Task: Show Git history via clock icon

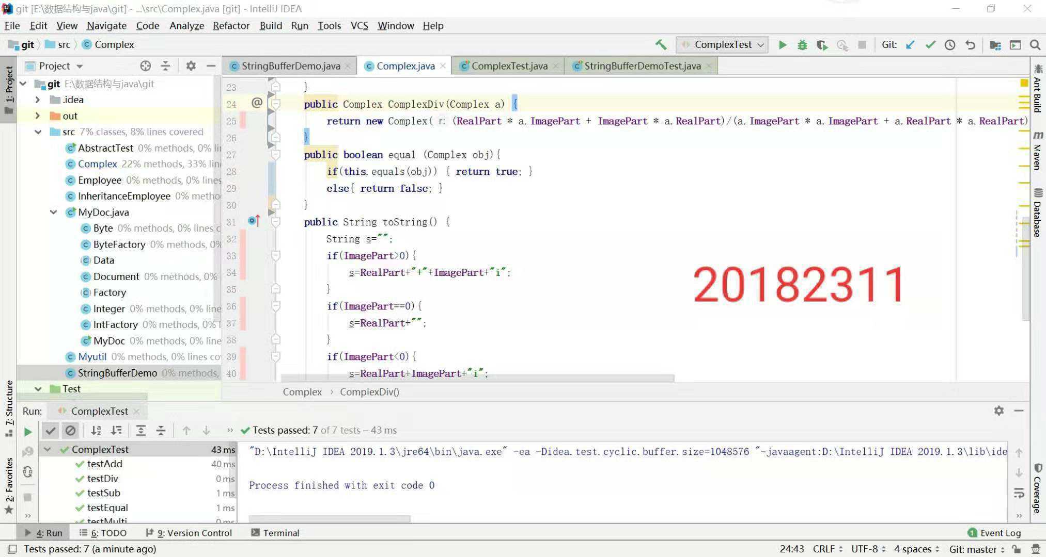Action: coord(950,45)
